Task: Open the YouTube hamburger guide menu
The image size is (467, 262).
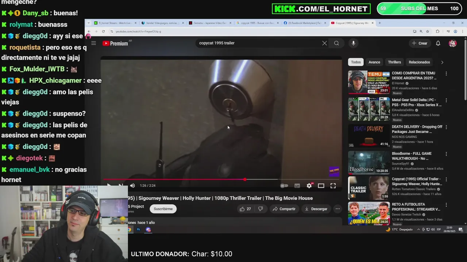Action: [x=94, y=43]
